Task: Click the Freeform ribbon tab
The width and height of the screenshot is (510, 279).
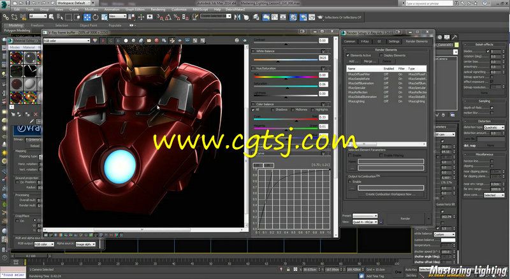Action: [37, 25]
